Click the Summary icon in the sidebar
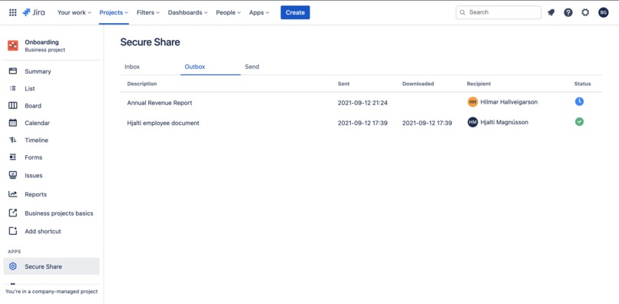 (13, 71)
